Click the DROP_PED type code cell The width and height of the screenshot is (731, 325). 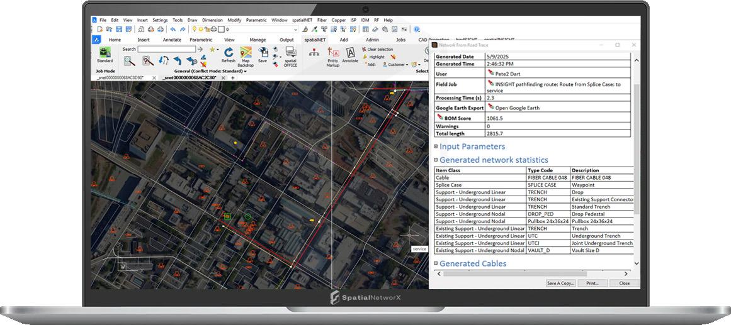[548, 214]
